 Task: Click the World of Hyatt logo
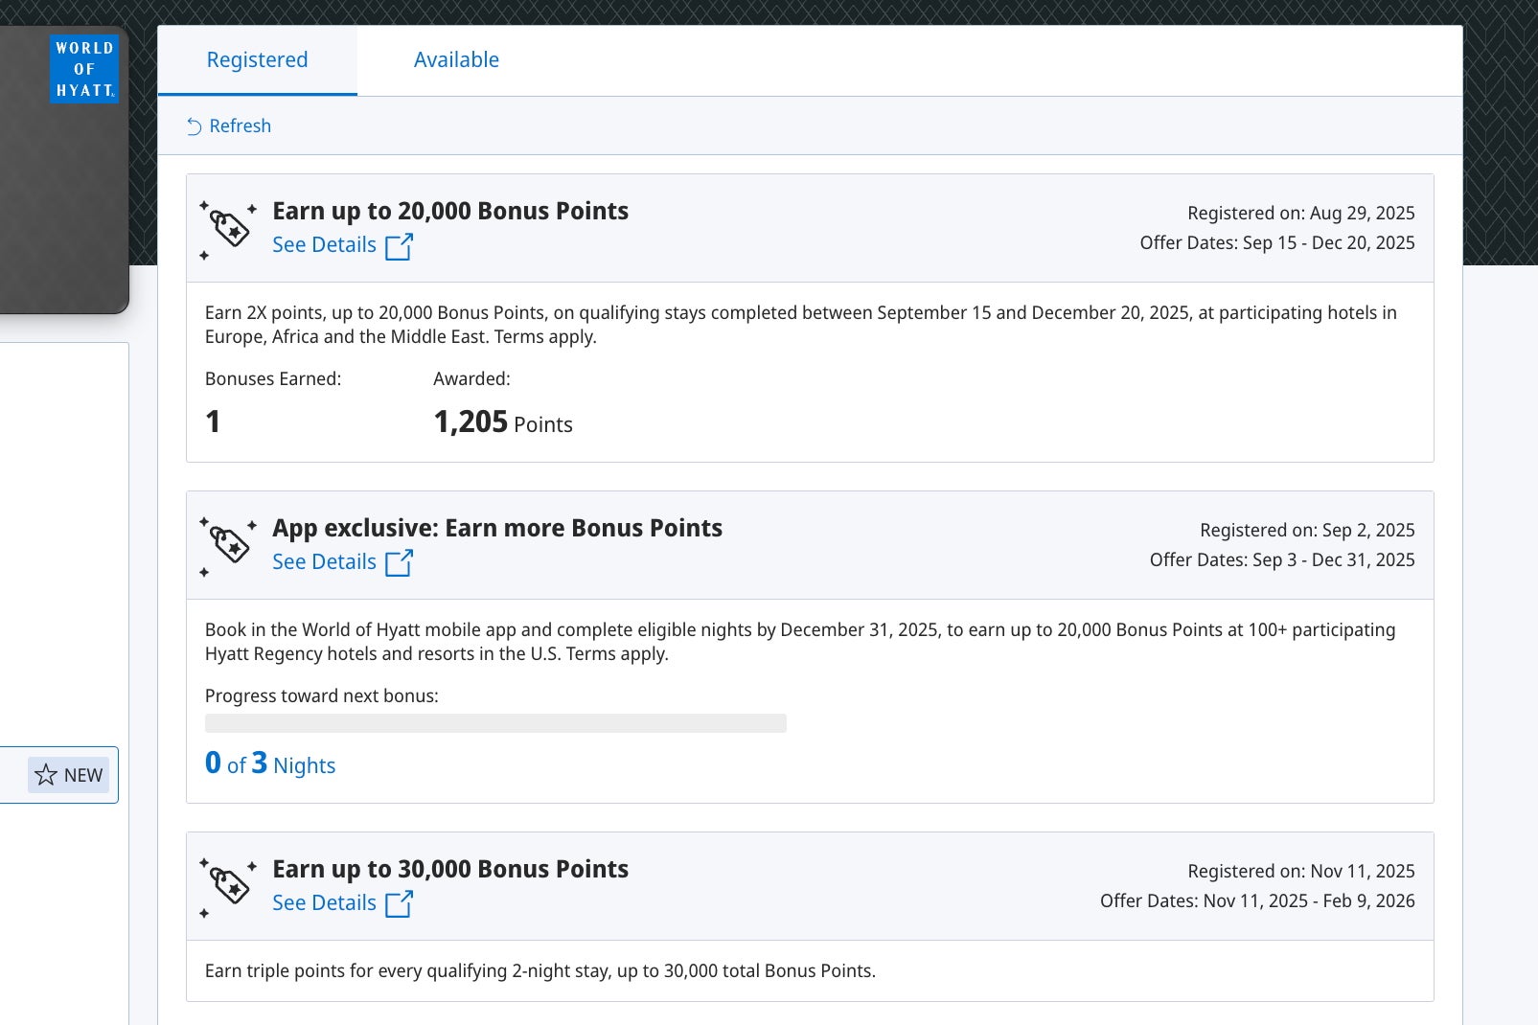coord(84,69)
